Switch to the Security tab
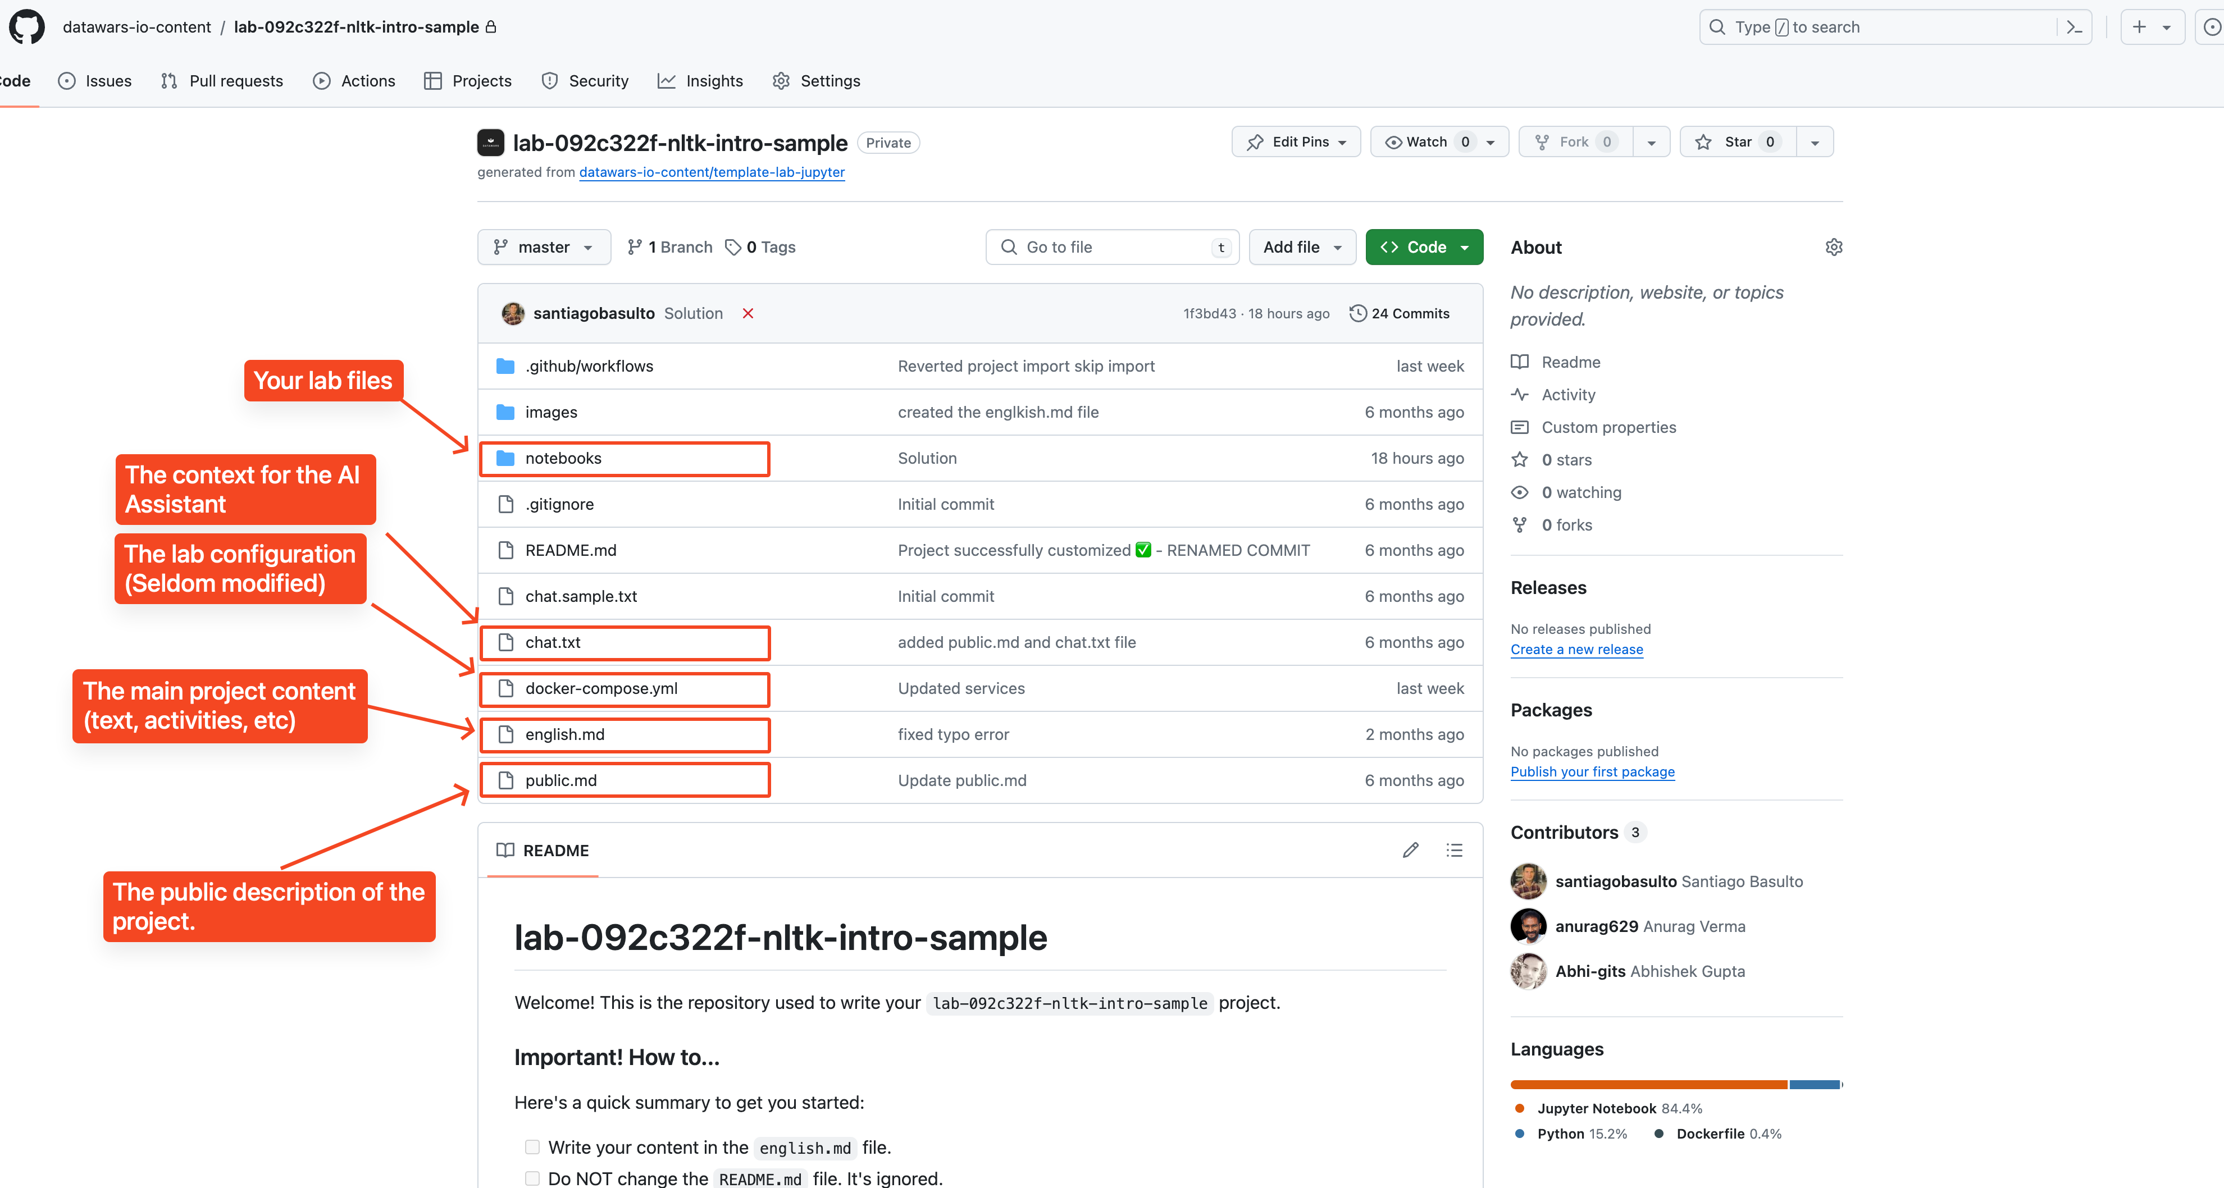Image resolution: width=2224 pixels, height=1188 pixels. click(x=585, y=81)
